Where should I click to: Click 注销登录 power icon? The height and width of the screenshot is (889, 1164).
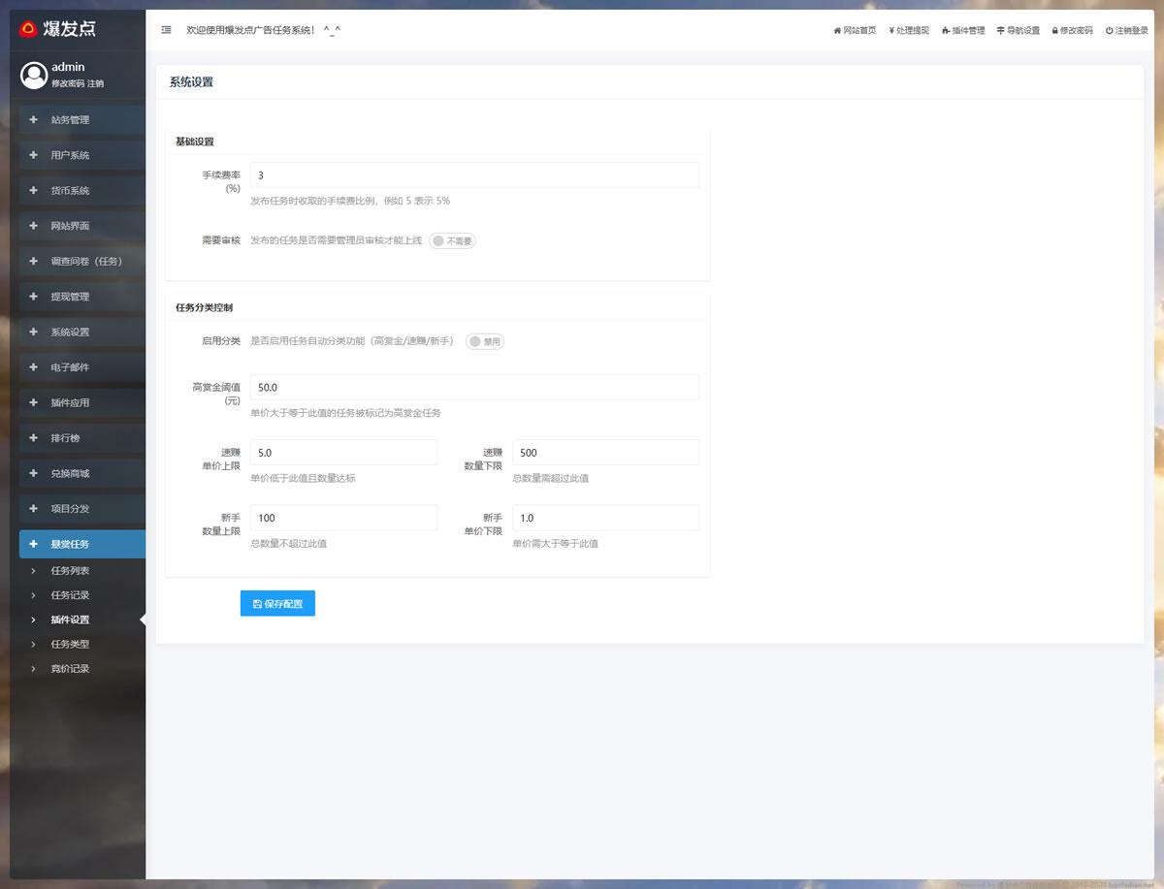[1109, 31]
